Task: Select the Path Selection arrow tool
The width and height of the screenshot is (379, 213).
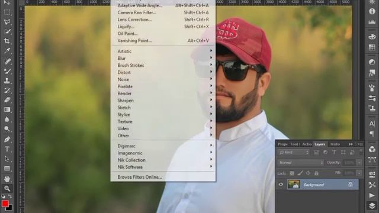Action: 7,159
